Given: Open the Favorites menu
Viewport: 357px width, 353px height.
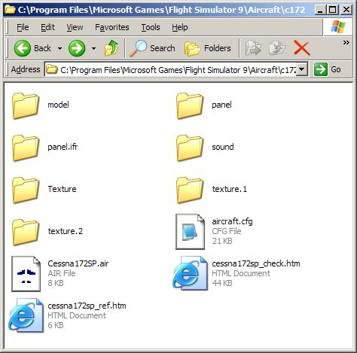Looking at the screenshot, I should (x=112, y=27).
